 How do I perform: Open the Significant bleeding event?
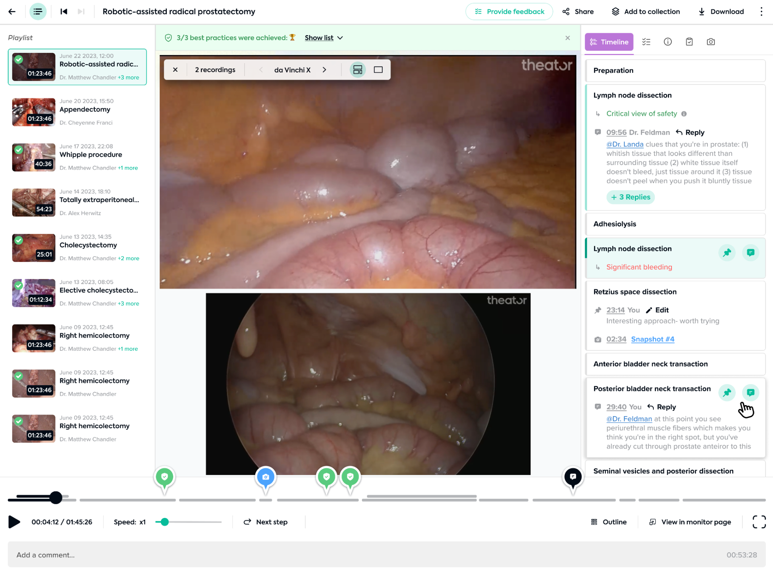click(639, 267)
